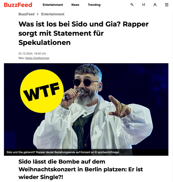Open the Trending navigation item
The height and width of the screenshot is (182, 173).
[94, 5]
